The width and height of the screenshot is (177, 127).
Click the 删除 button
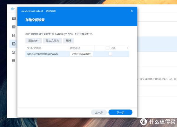tap(69, 41)
